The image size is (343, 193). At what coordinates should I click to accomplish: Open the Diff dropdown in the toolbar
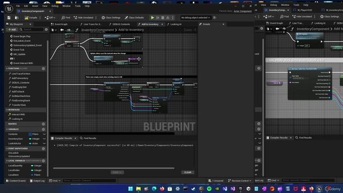pyautogui.click(x=50, y=18)
